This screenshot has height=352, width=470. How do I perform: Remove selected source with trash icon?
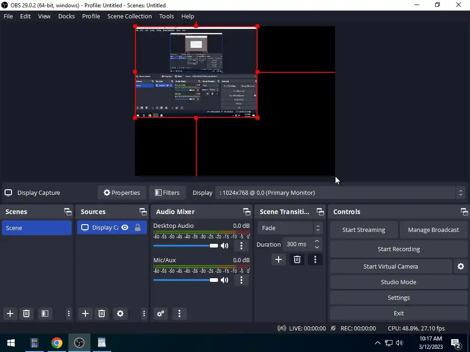101,313
